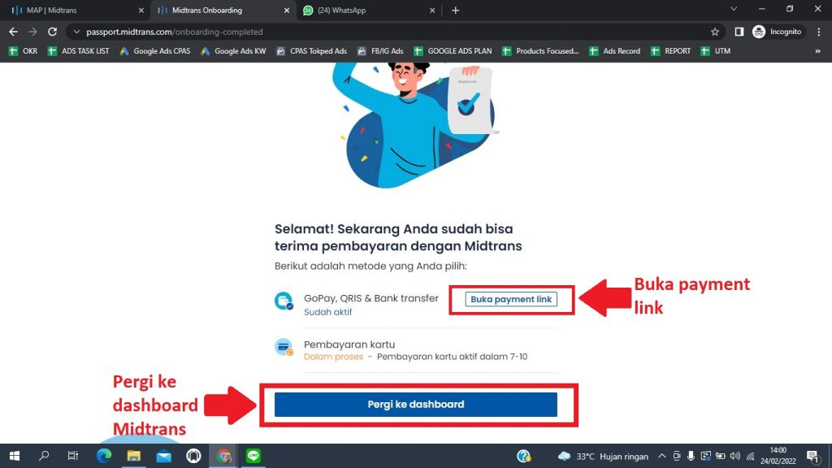The width and height of the screenshot is (832, 468).
Task: Open the Google Ads CPAS bookmark
Action: (155, 51)
